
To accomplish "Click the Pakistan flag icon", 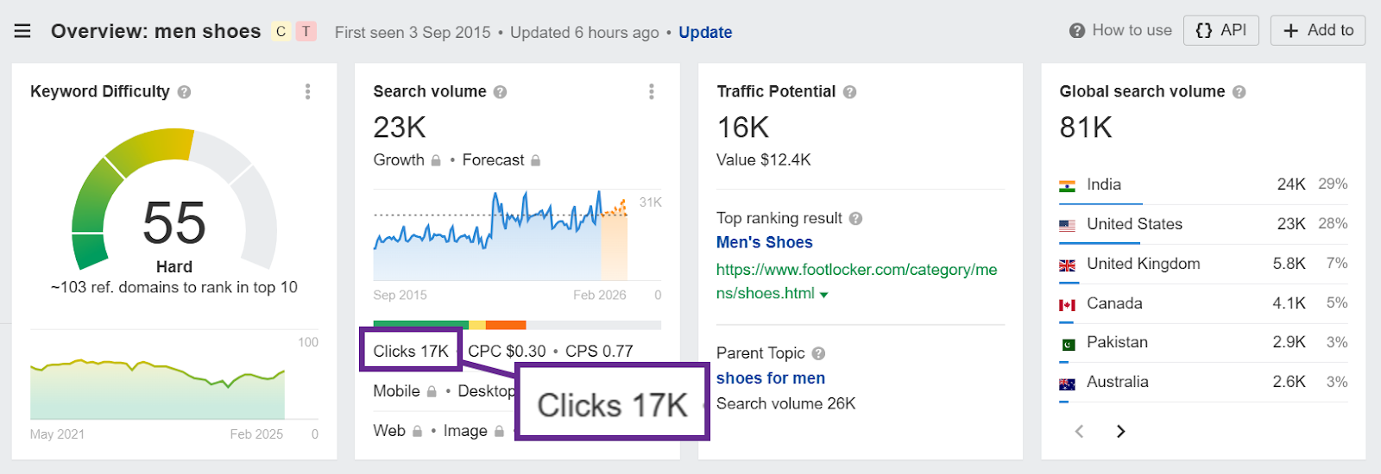I will pos(1068,344).
